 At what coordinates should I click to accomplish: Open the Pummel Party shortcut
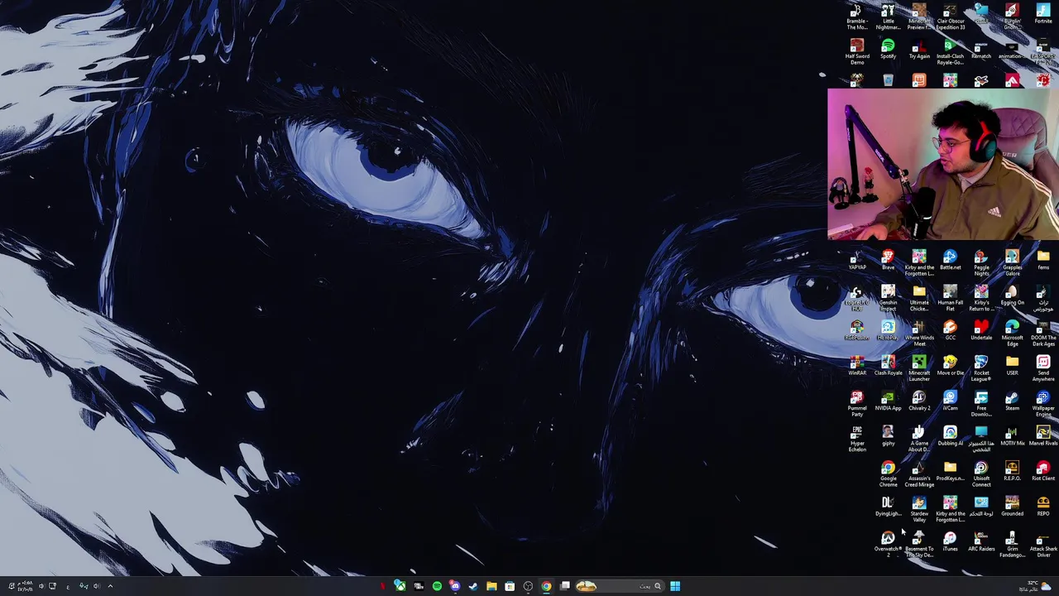click(x=857, y=404)
